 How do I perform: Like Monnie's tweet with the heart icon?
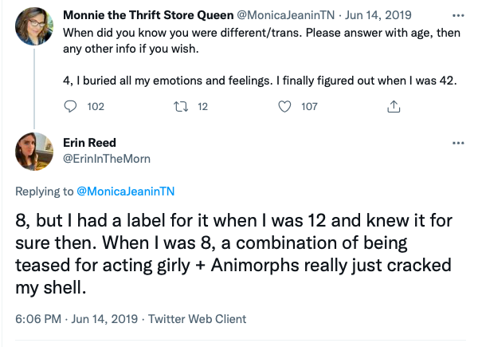click(286, 105)
